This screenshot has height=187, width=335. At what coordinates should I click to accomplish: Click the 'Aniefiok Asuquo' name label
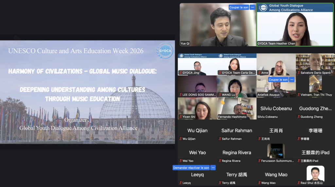click(268, 95)
